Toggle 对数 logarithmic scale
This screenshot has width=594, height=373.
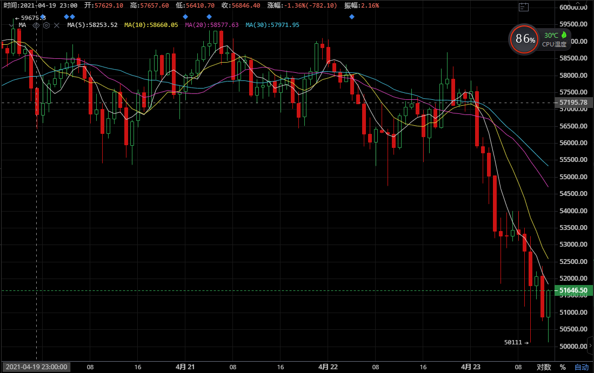(544, 367)
